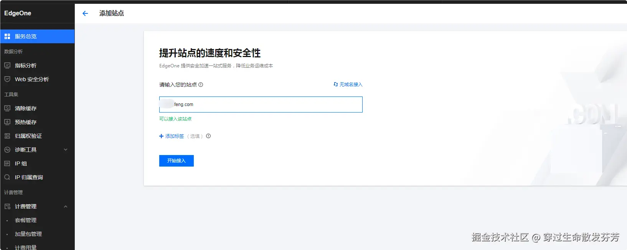Click the 添加标签 link
This screenshot has width=627, height=250.
pos(175,136)
